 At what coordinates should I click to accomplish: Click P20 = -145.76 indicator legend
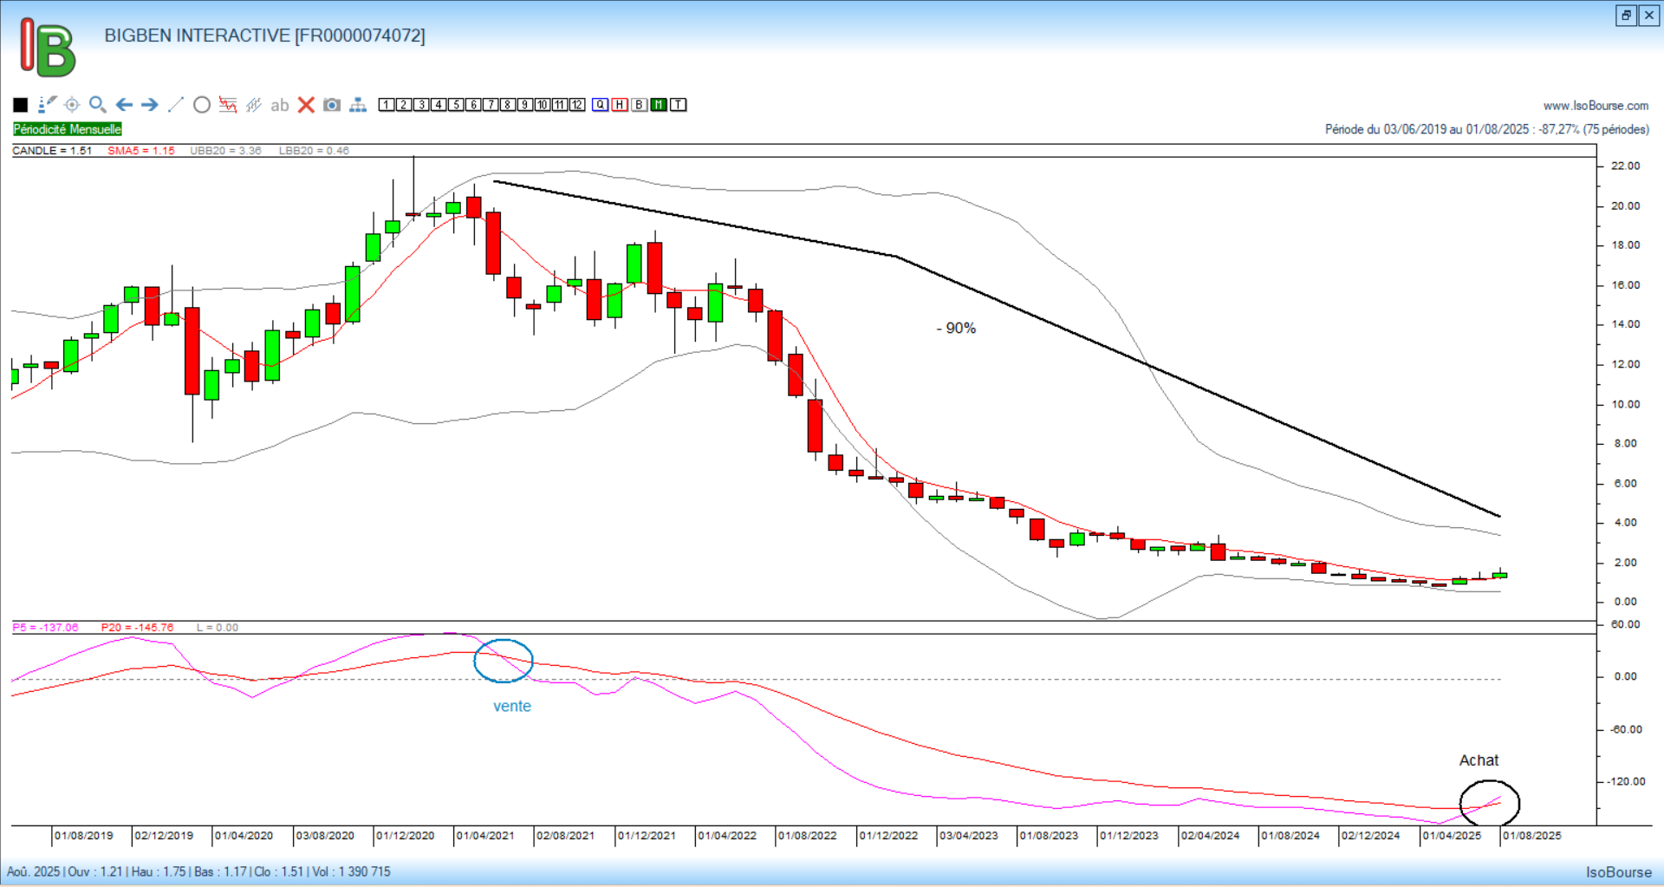(x=137, y=628)
